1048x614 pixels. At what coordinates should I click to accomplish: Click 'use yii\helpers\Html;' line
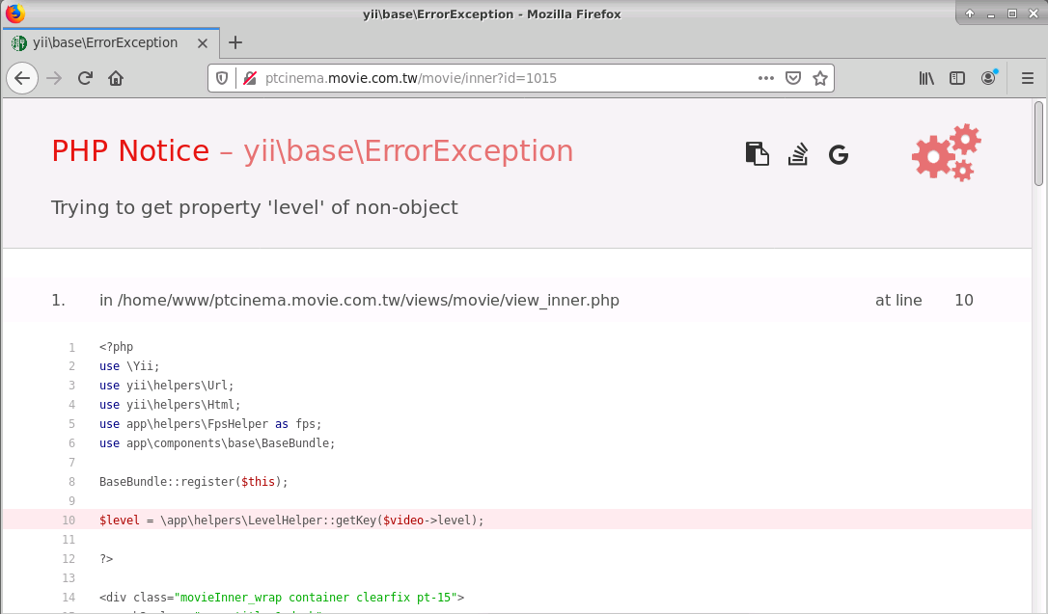pyautogui.click(x=170, y=405)
